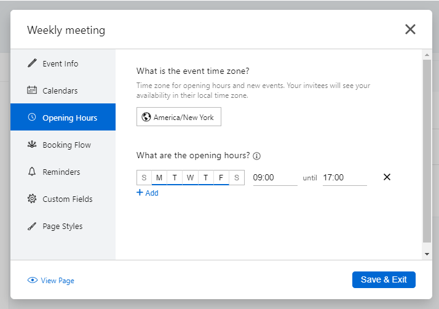Click the info icon next to opening hours
This screenshot has height=309, width=439.
point(257,156)
